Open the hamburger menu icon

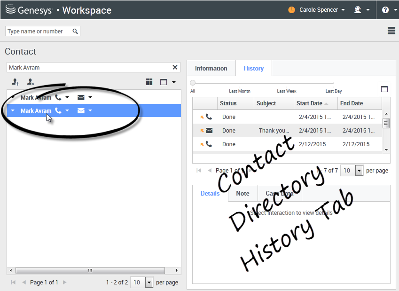pyautogui.click(x=391, y=31)
